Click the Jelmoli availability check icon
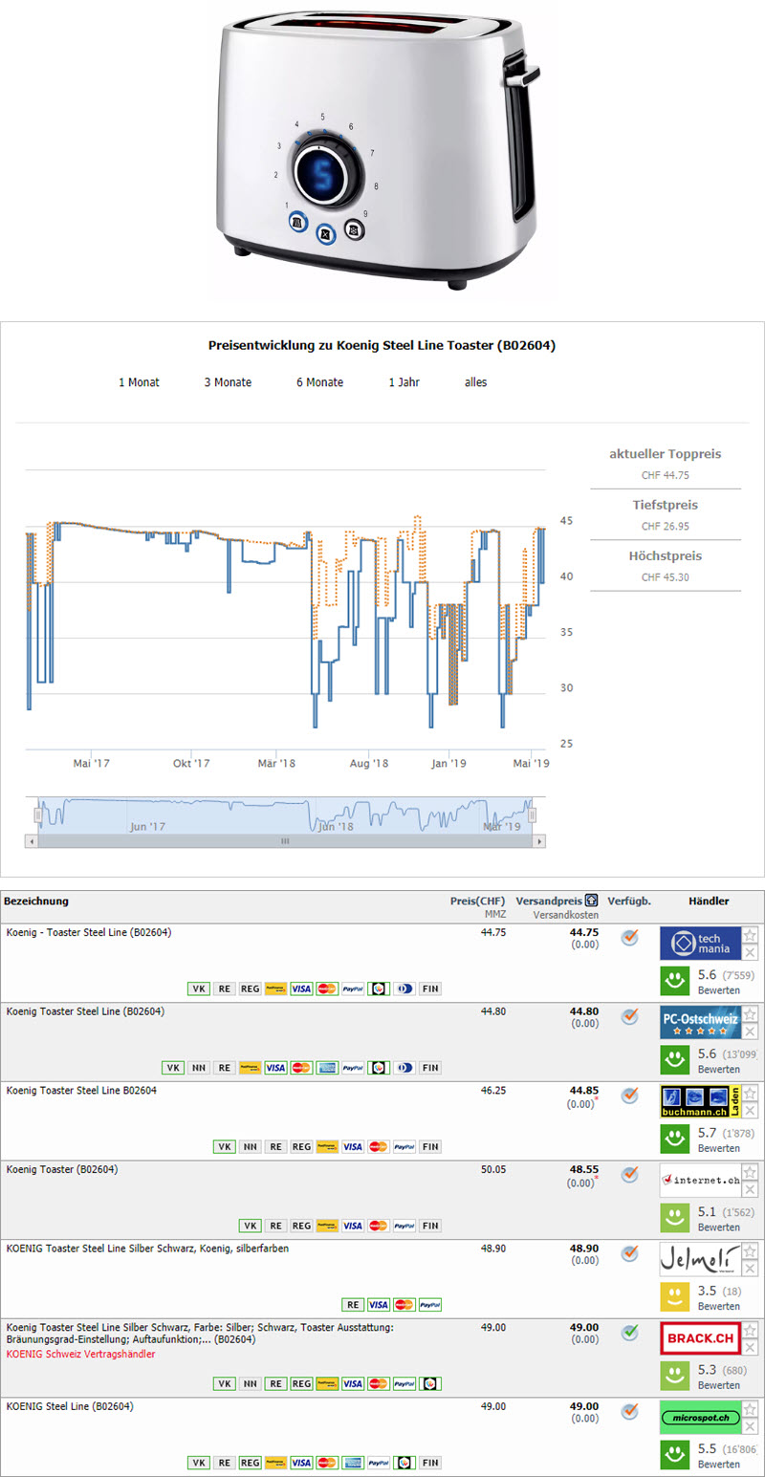 coord(629,1253)
